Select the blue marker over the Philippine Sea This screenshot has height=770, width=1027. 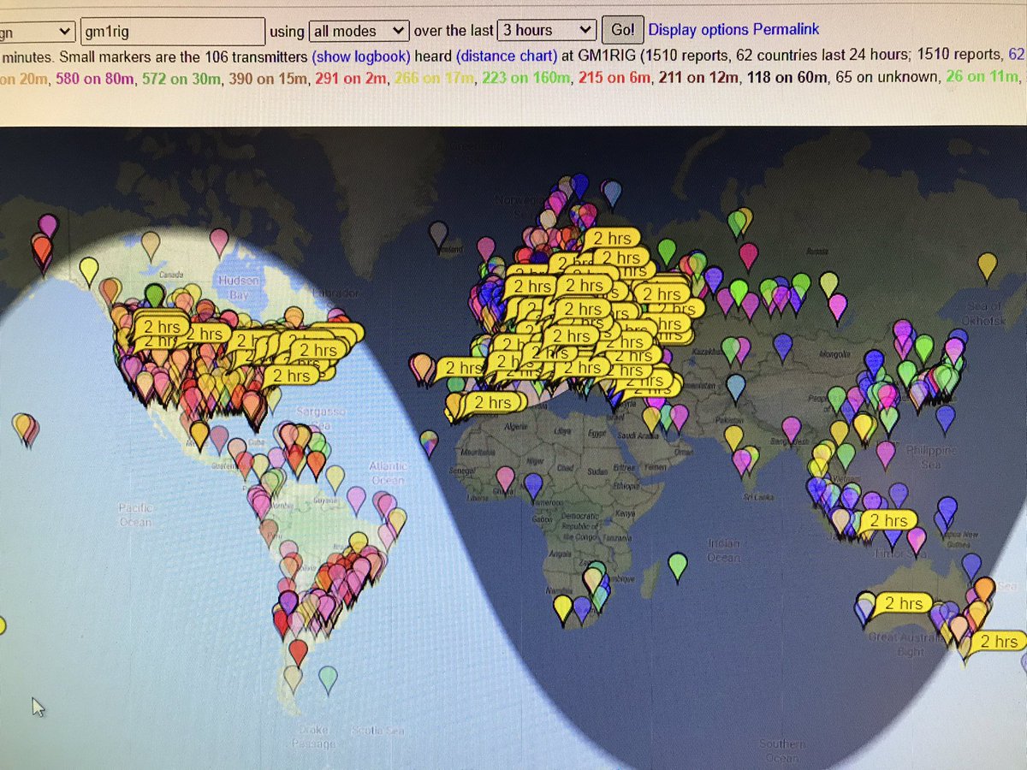click(946, 419)
